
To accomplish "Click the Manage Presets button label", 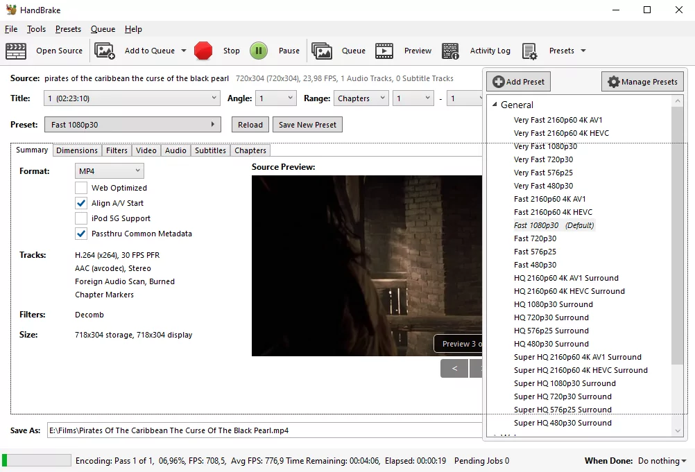I will coord(649,82).
